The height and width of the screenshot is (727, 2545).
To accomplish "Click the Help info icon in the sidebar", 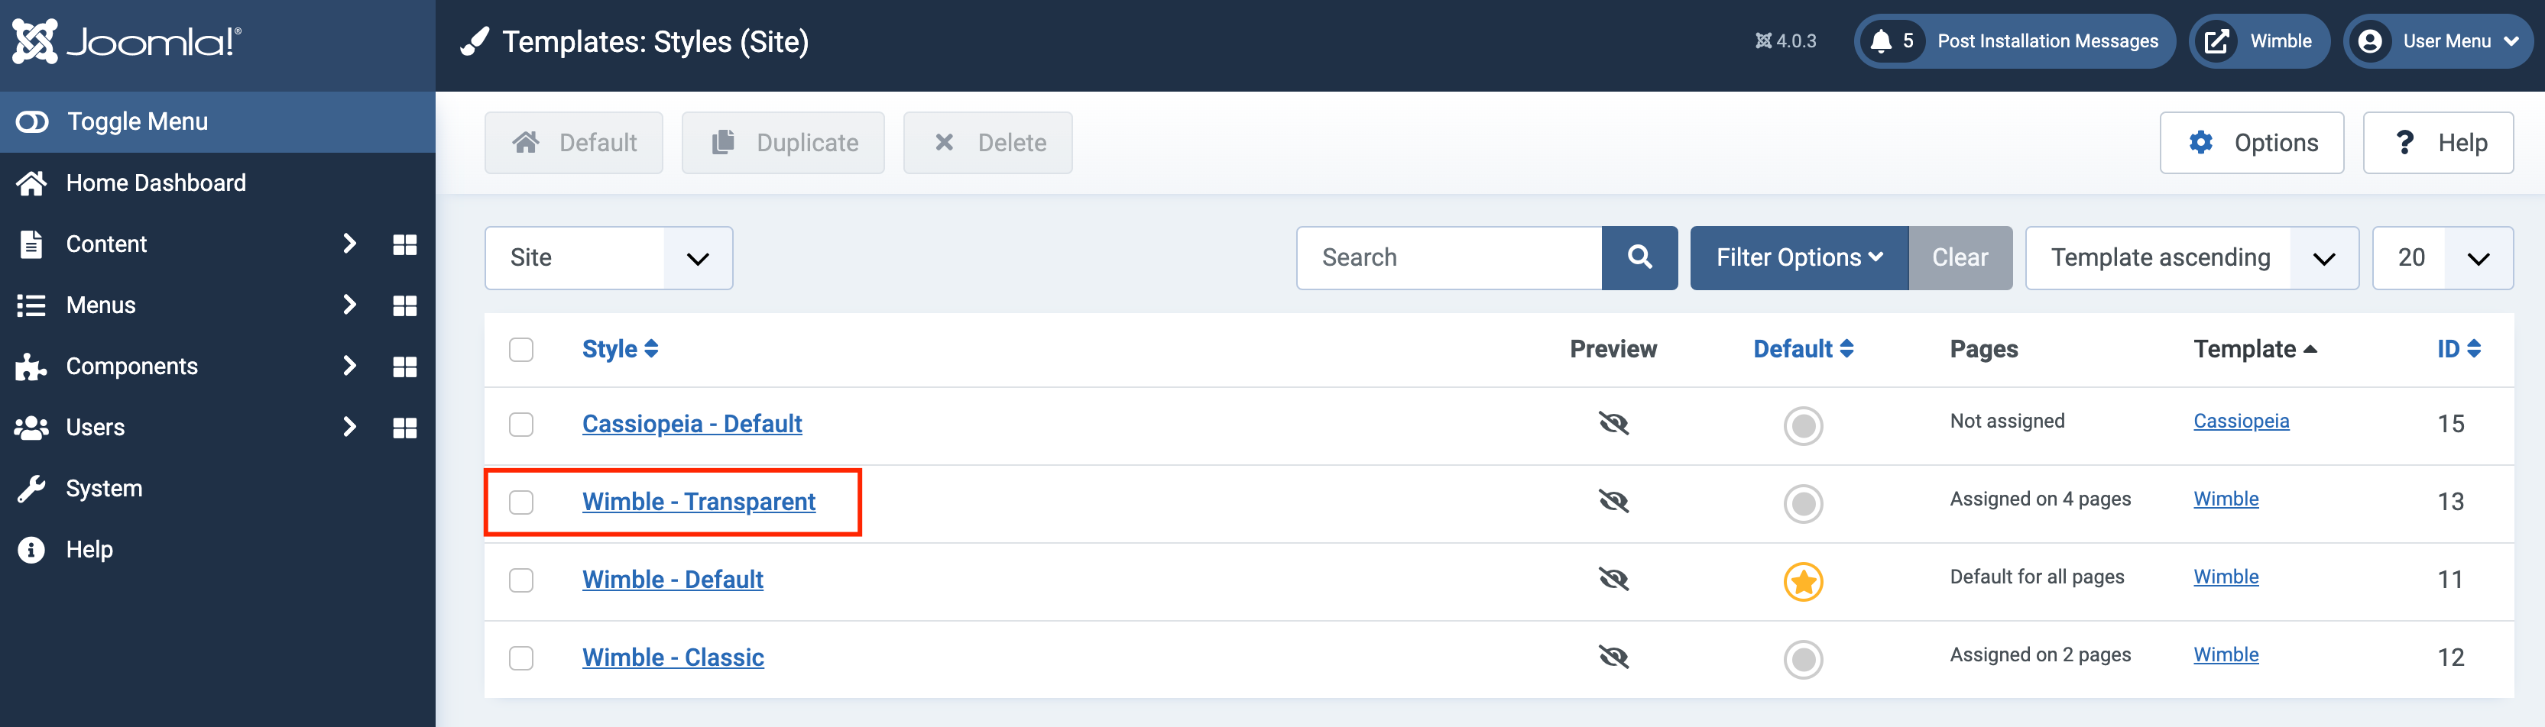I will point(31,549).
